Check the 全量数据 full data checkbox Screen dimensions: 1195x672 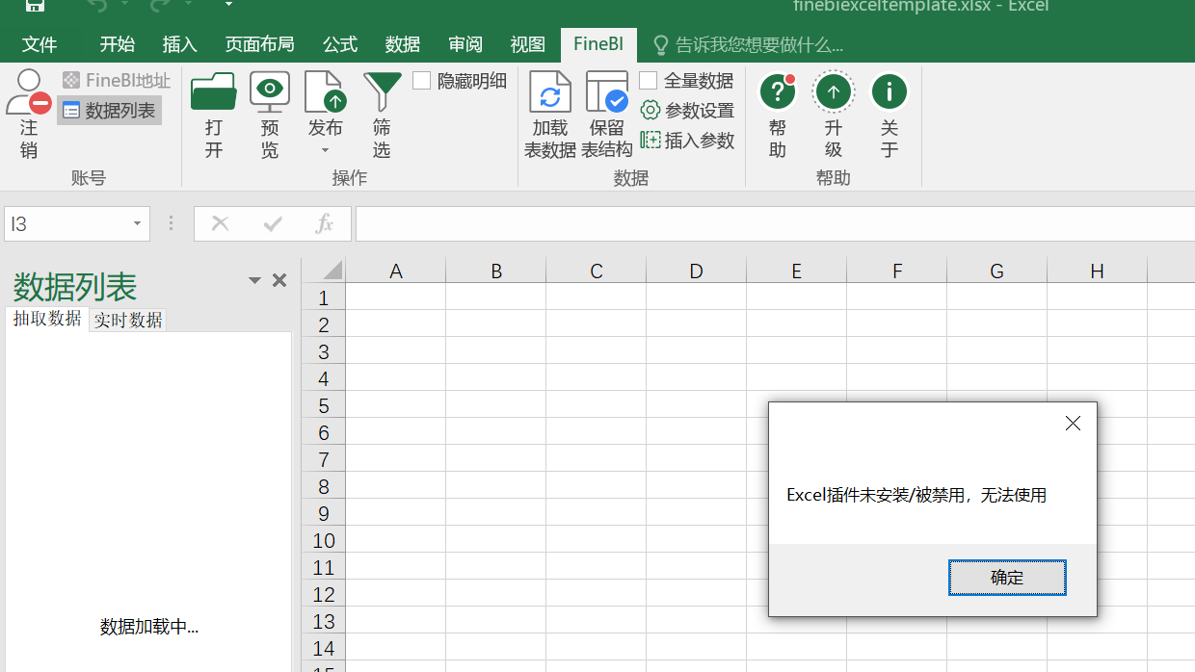point(649,81)
